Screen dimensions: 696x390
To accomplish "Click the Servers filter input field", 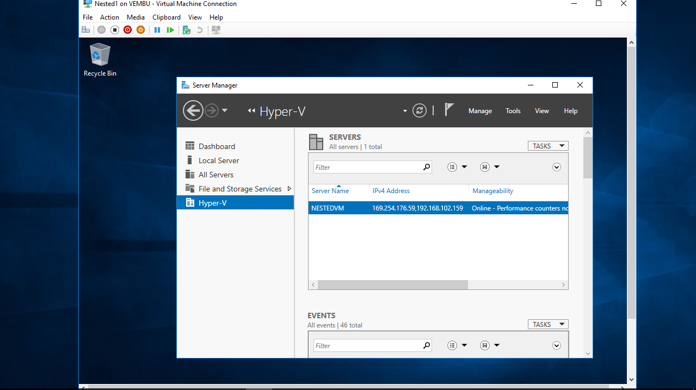I will pos(367,167).
